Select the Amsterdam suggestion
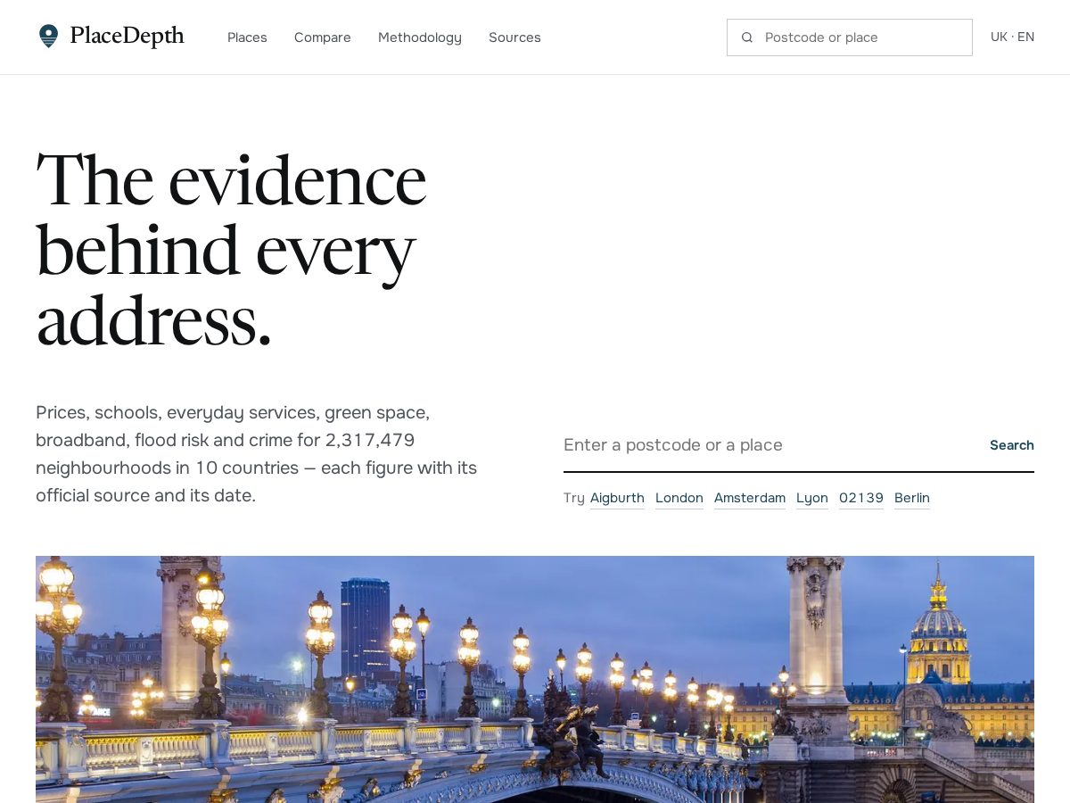This screenshot has width=1070, height=803. (x=750, y=498)
